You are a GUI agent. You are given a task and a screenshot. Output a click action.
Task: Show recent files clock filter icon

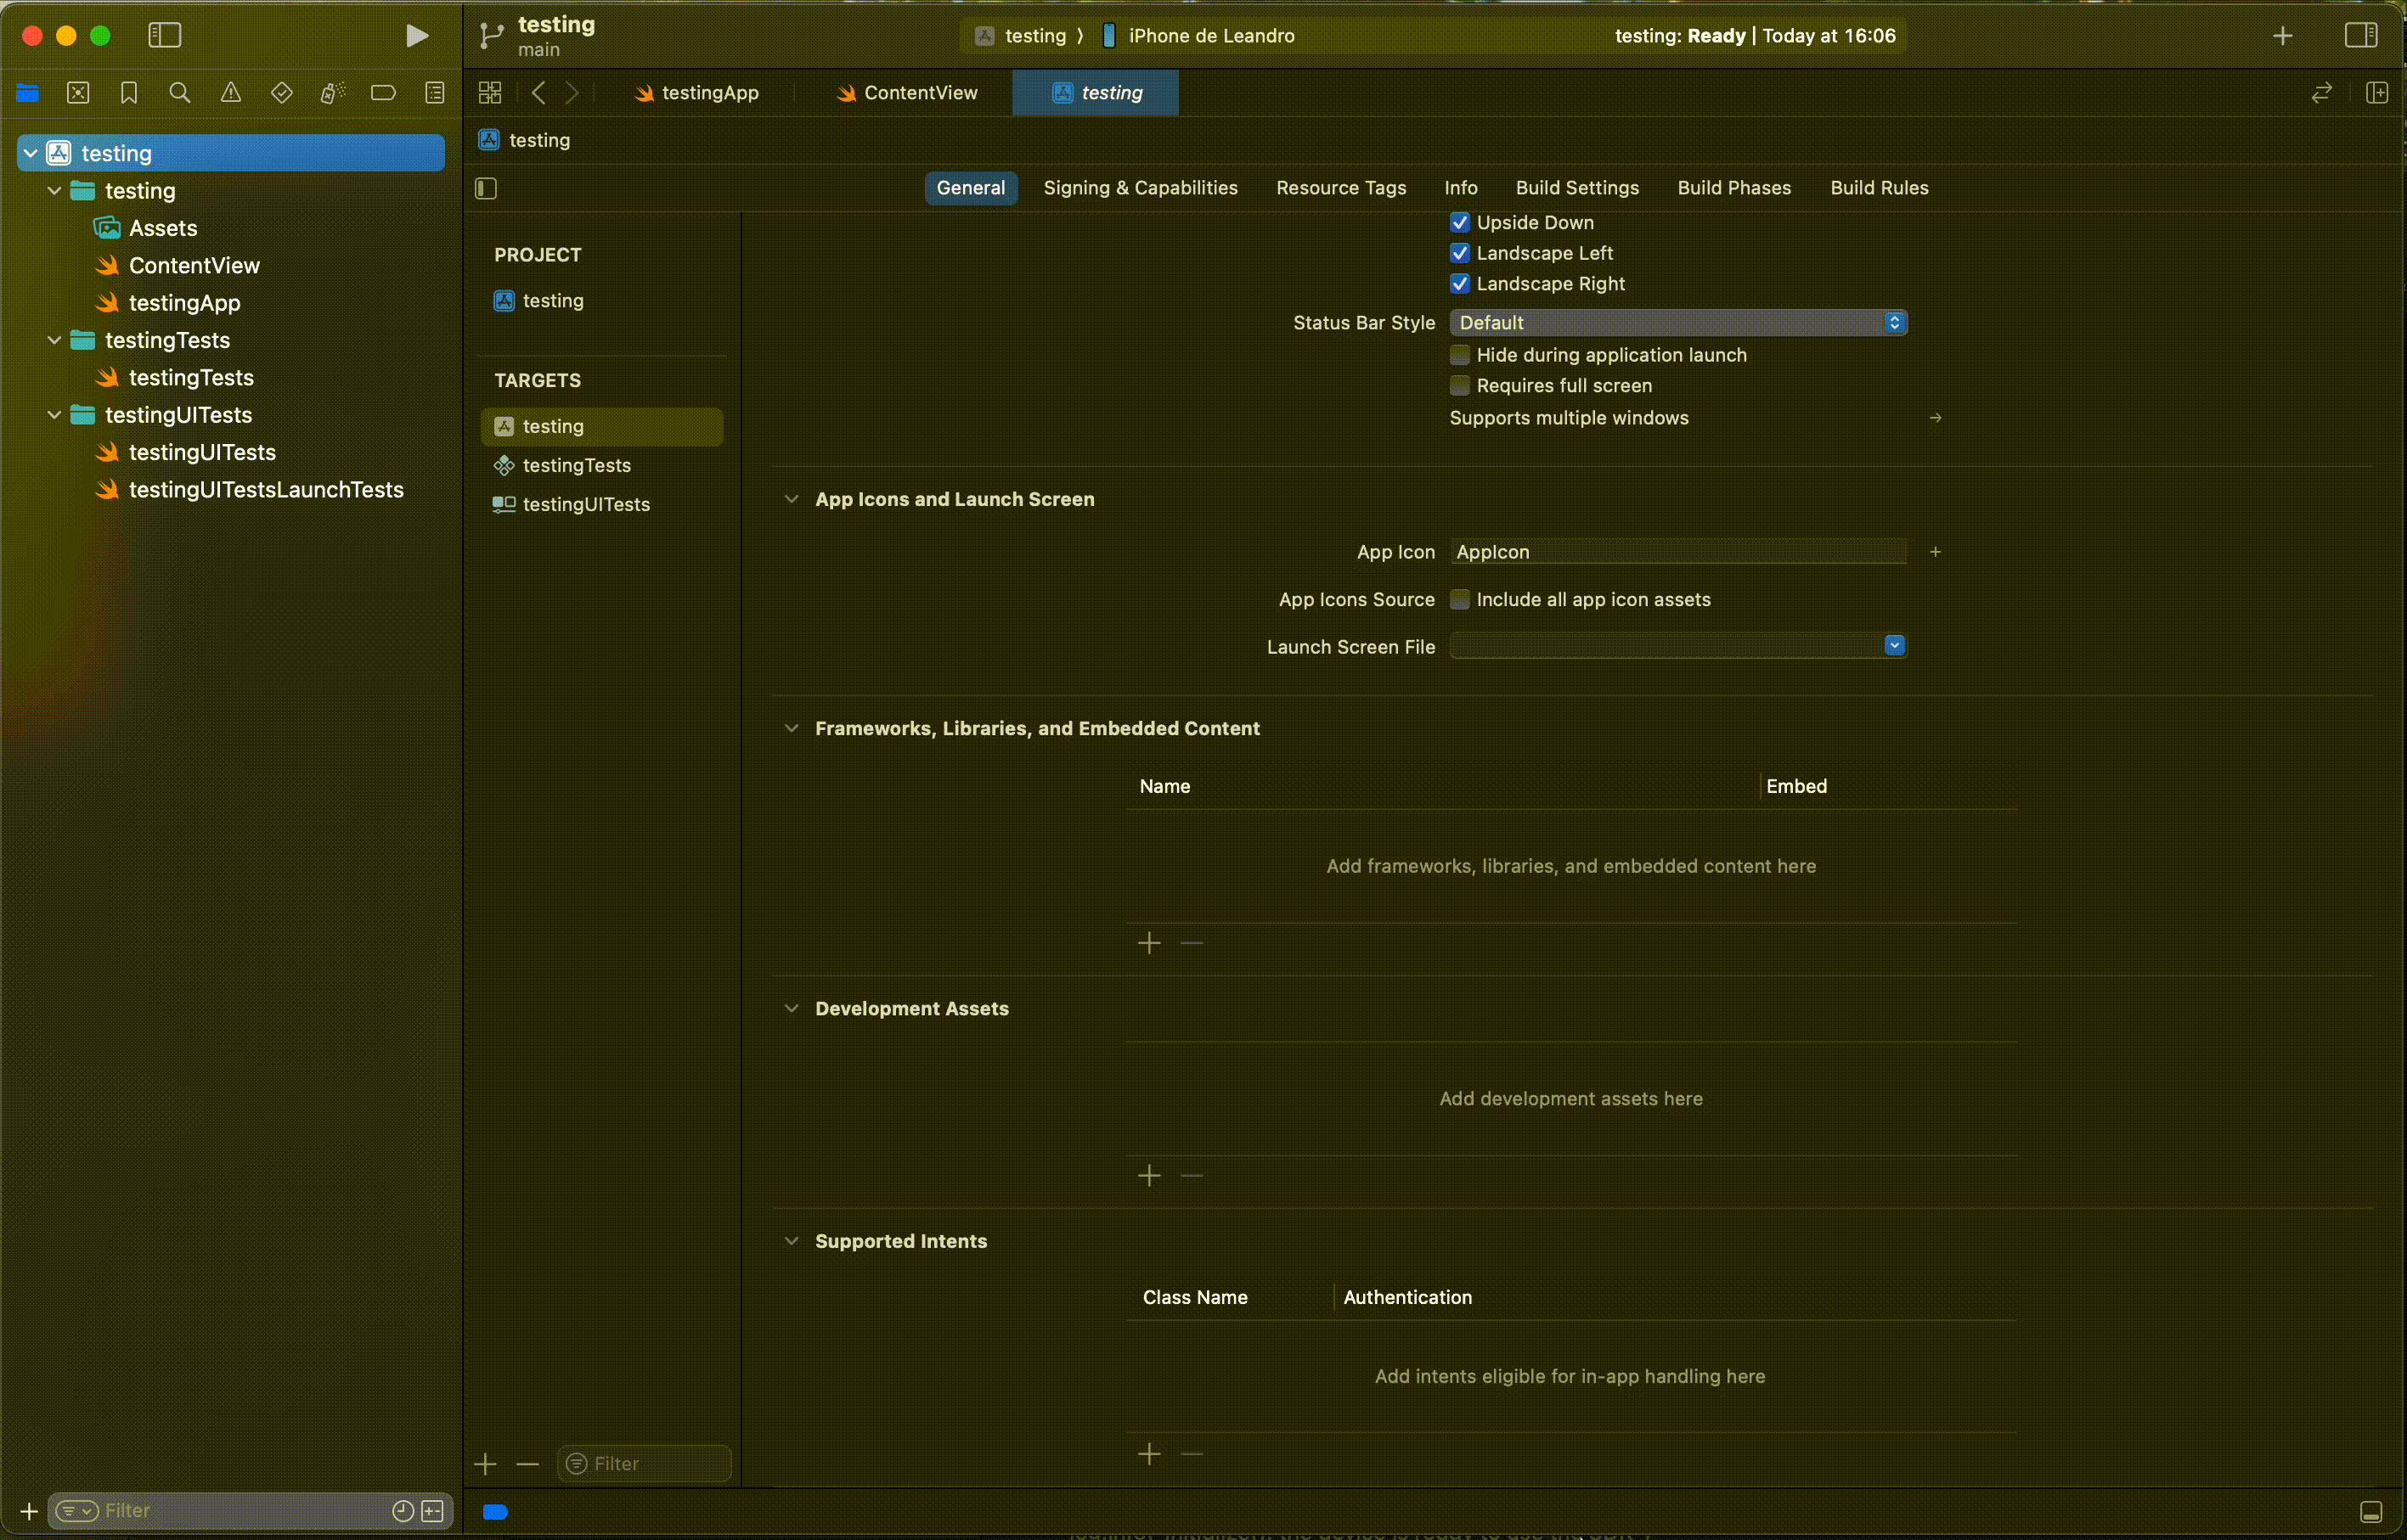403,1512
